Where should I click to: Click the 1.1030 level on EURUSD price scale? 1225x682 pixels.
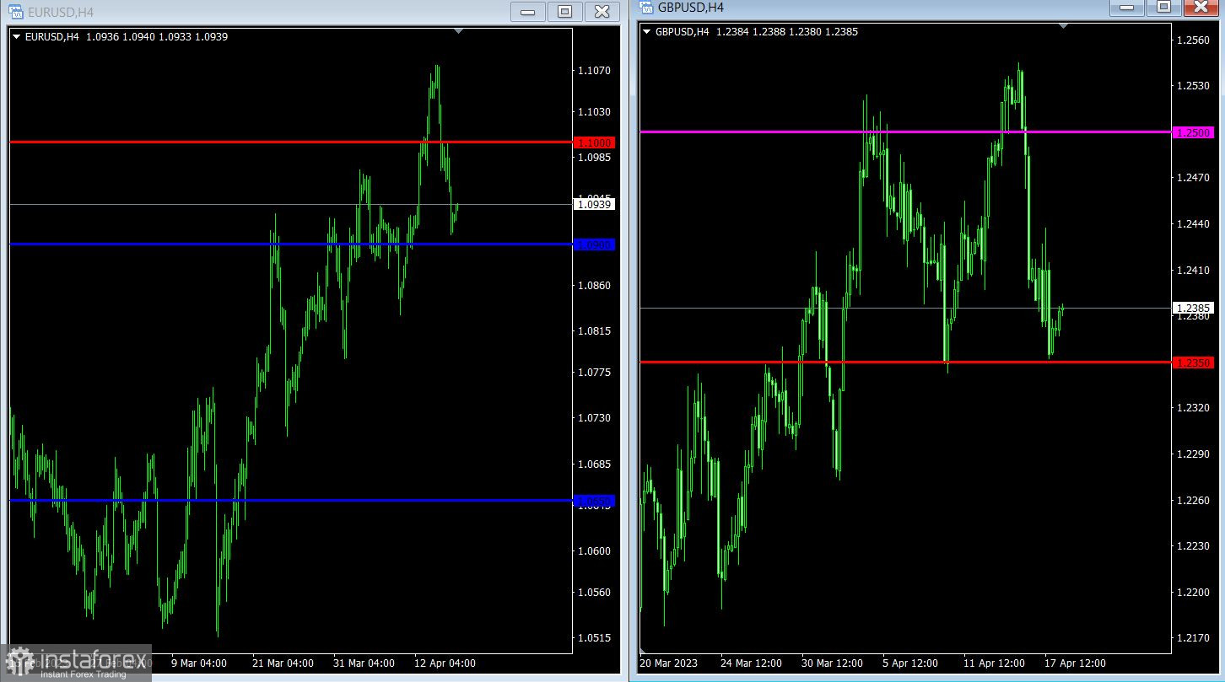coord(595,112)
